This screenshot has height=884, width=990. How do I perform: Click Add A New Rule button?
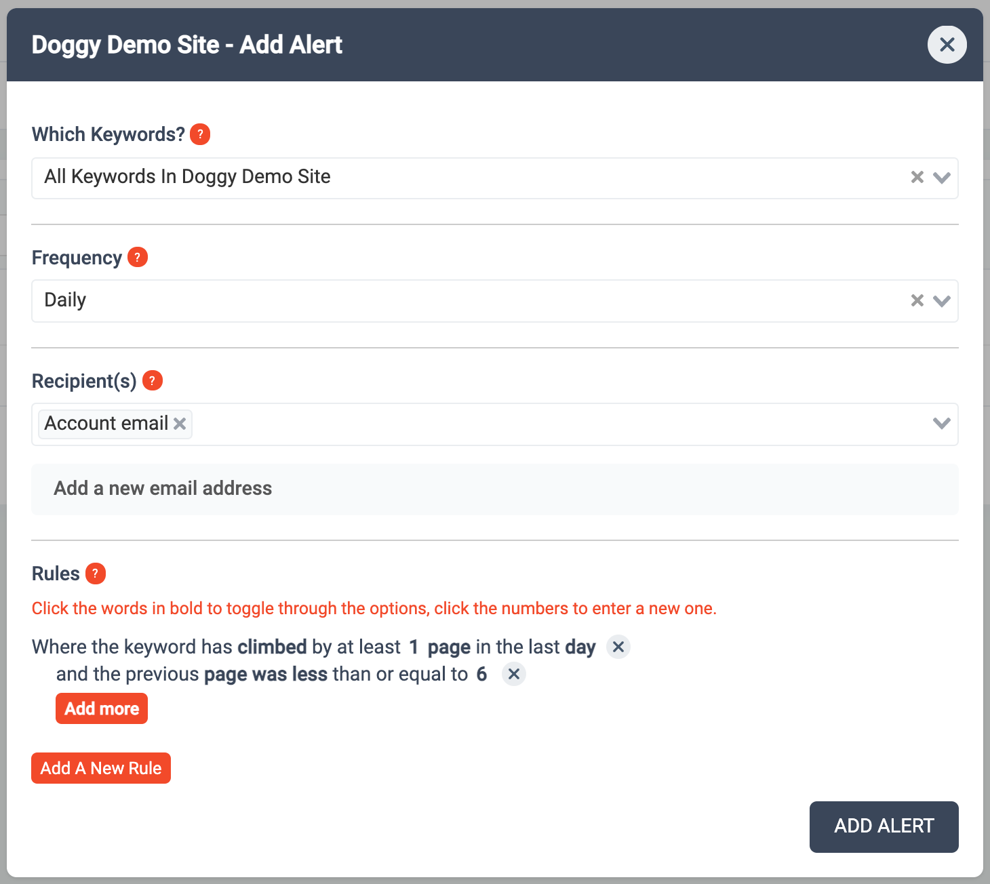(101, 768)
